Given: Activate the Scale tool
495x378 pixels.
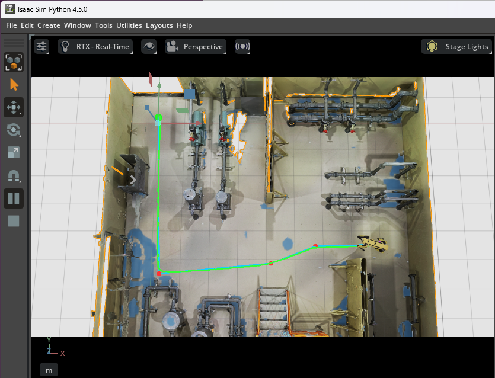Looking at the screenshot, I should pos(14,153).
